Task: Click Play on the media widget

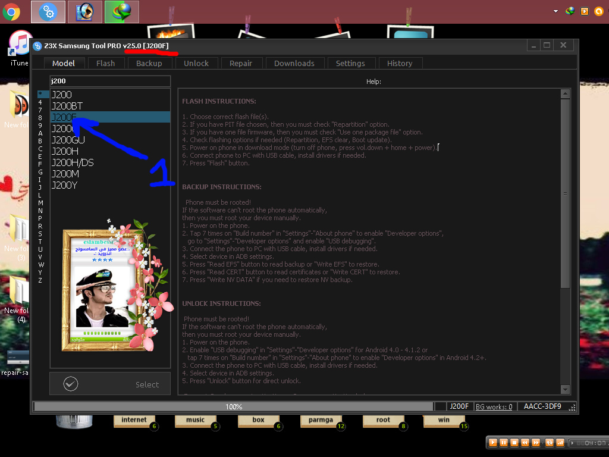Action: pyautogui.click(x=493, y=443)
